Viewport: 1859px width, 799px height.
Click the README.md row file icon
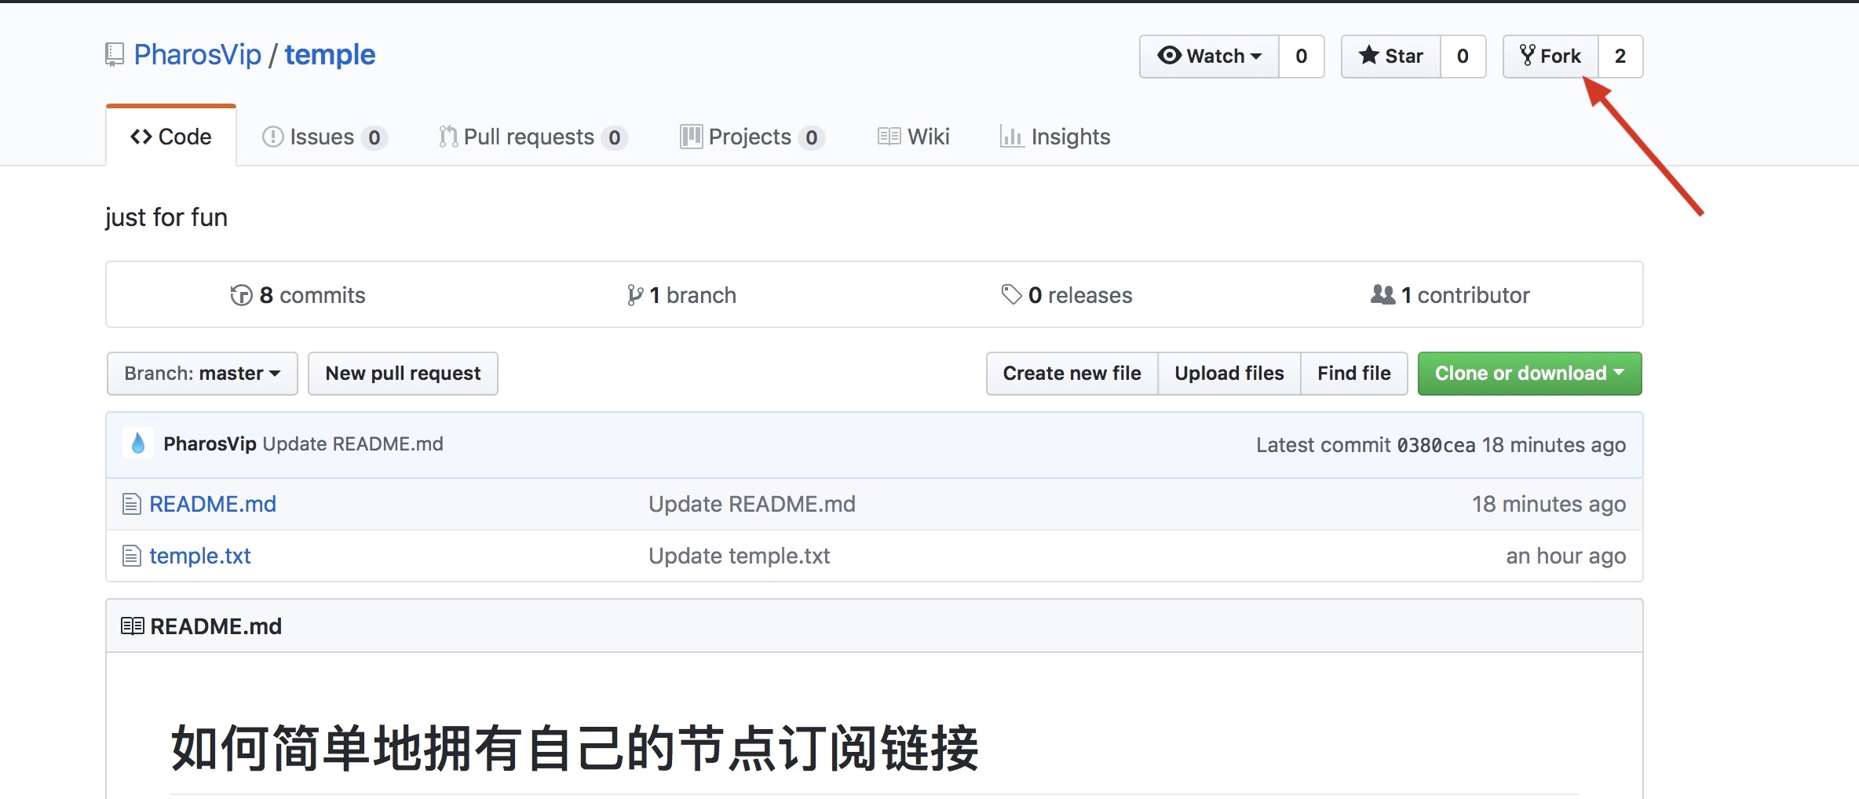point(132,504)
